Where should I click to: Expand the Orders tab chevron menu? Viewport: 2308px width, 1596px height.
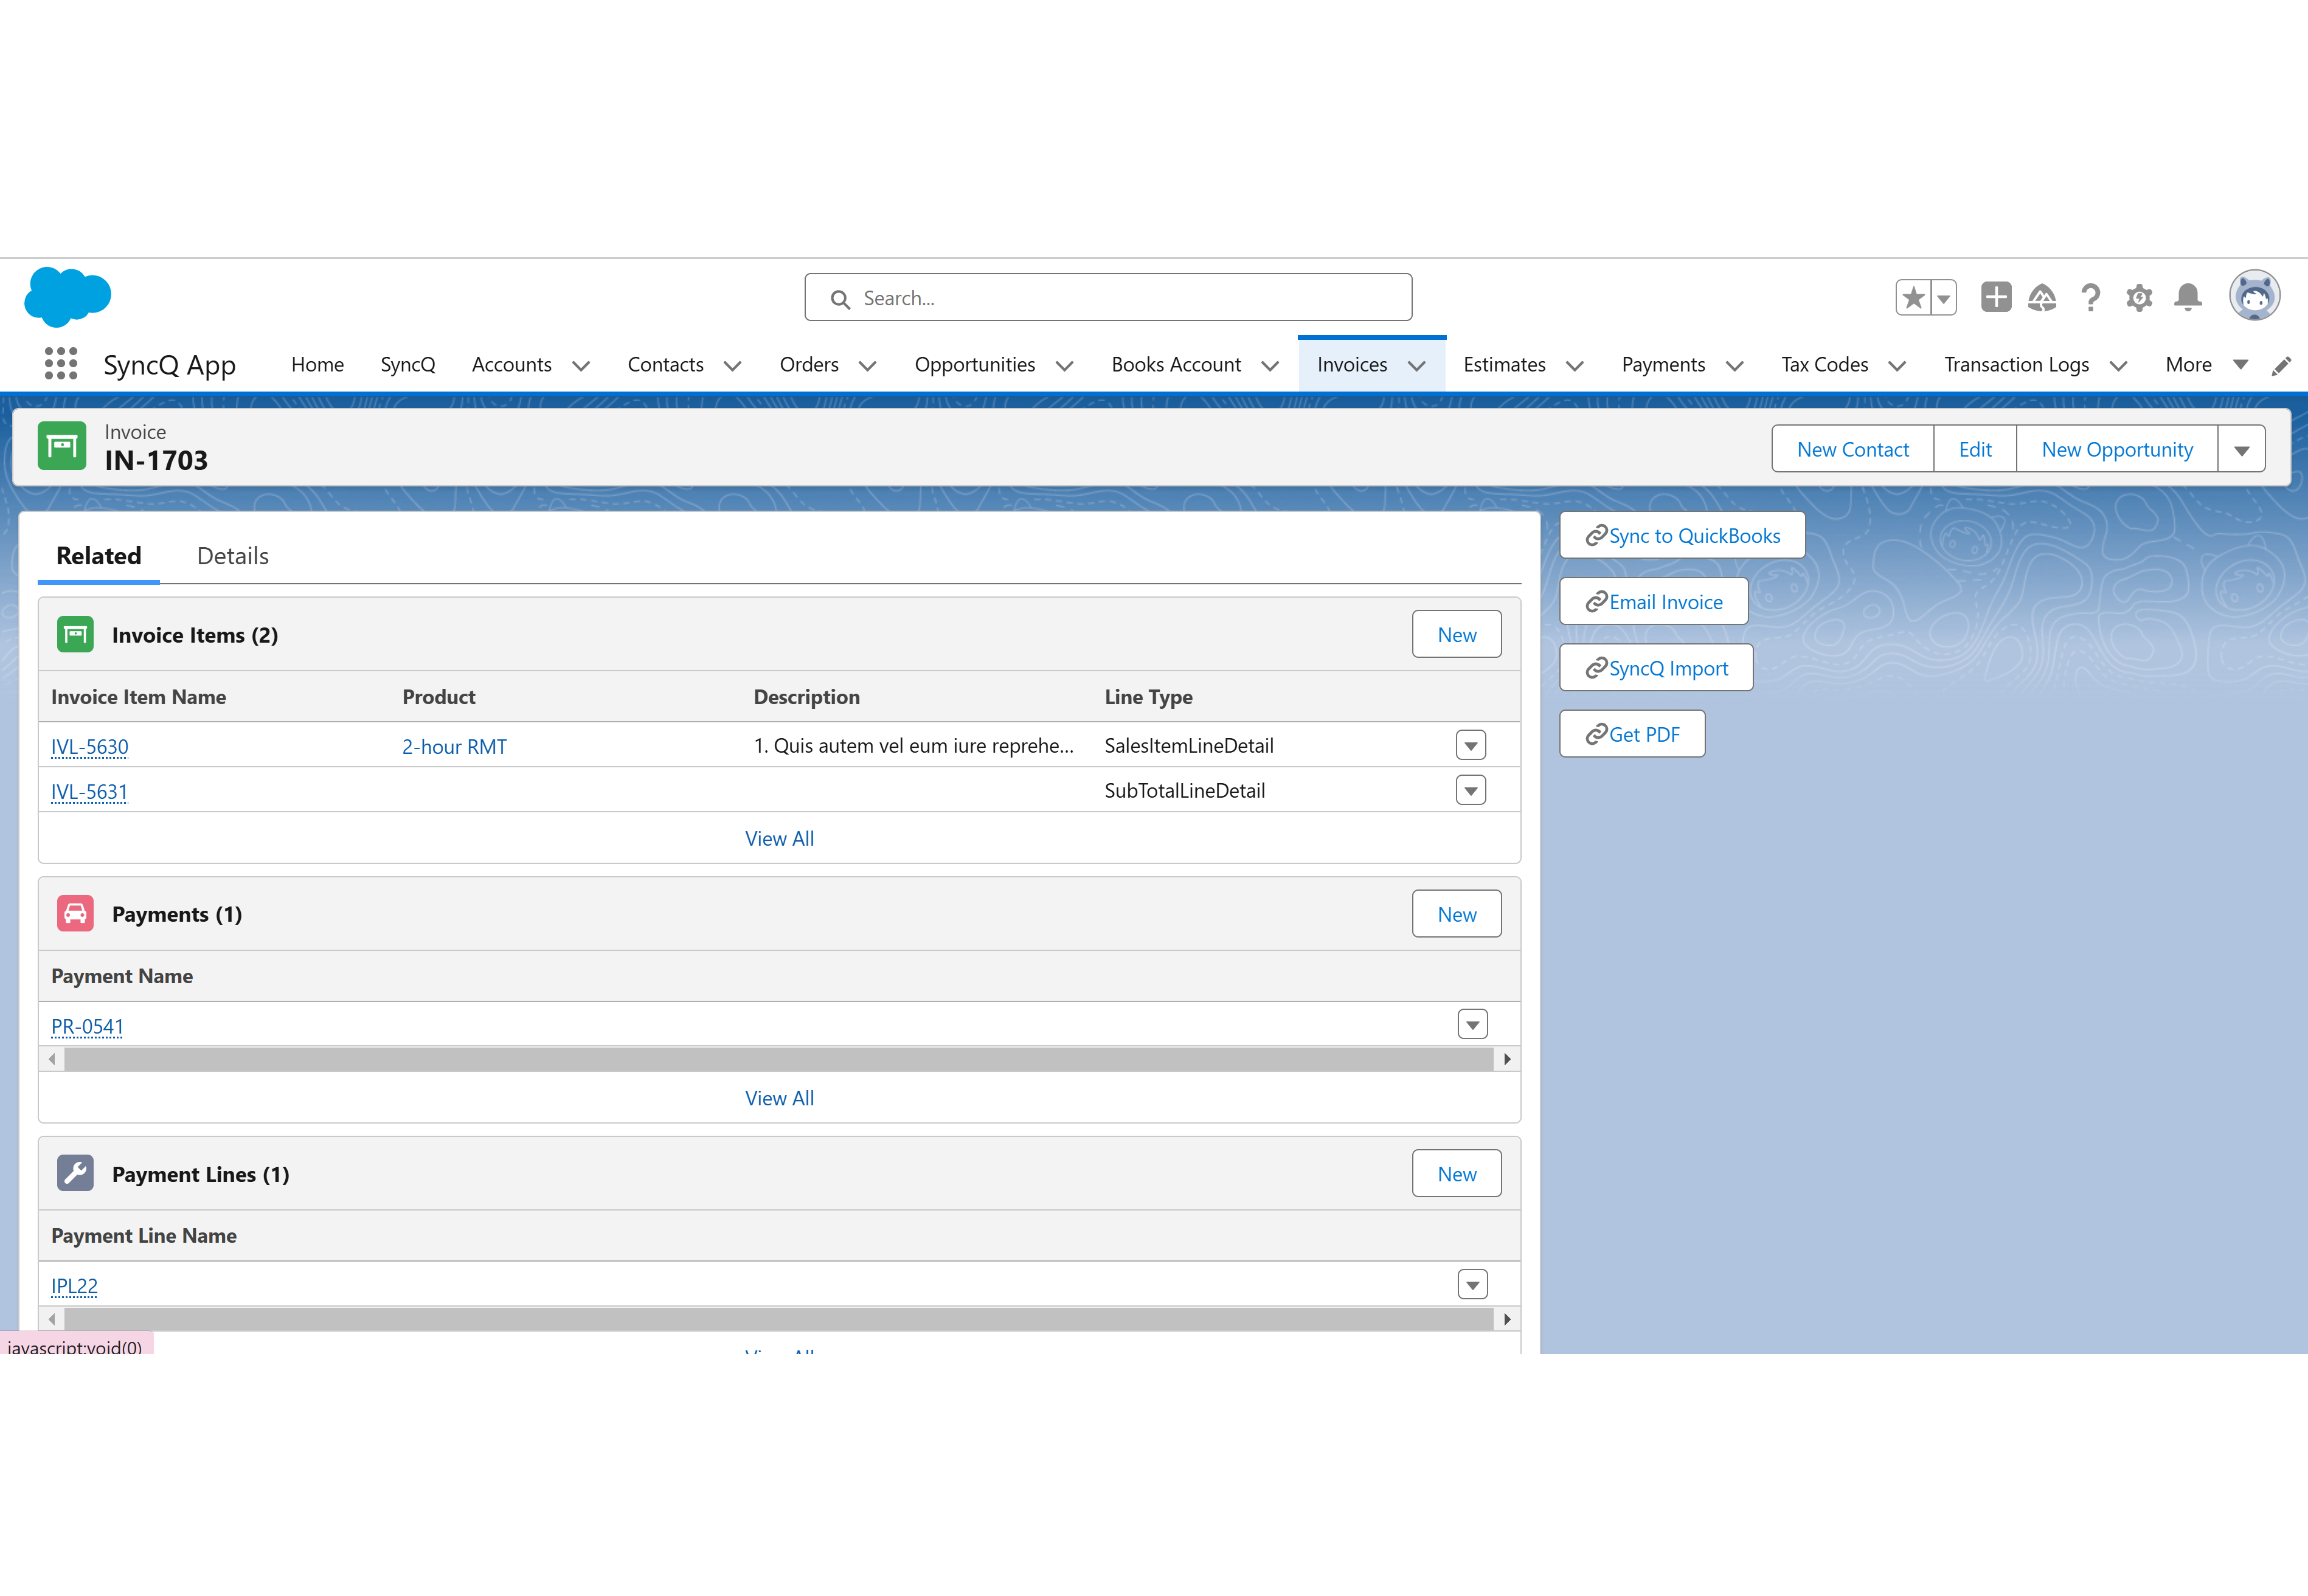click(868, 366)
